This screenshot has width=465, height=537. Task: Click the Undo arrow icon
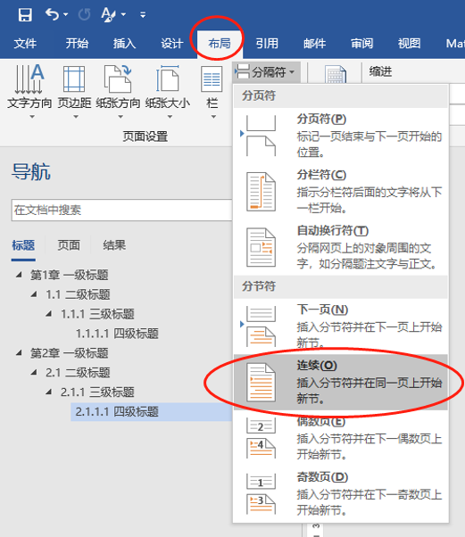coord(52,14)
